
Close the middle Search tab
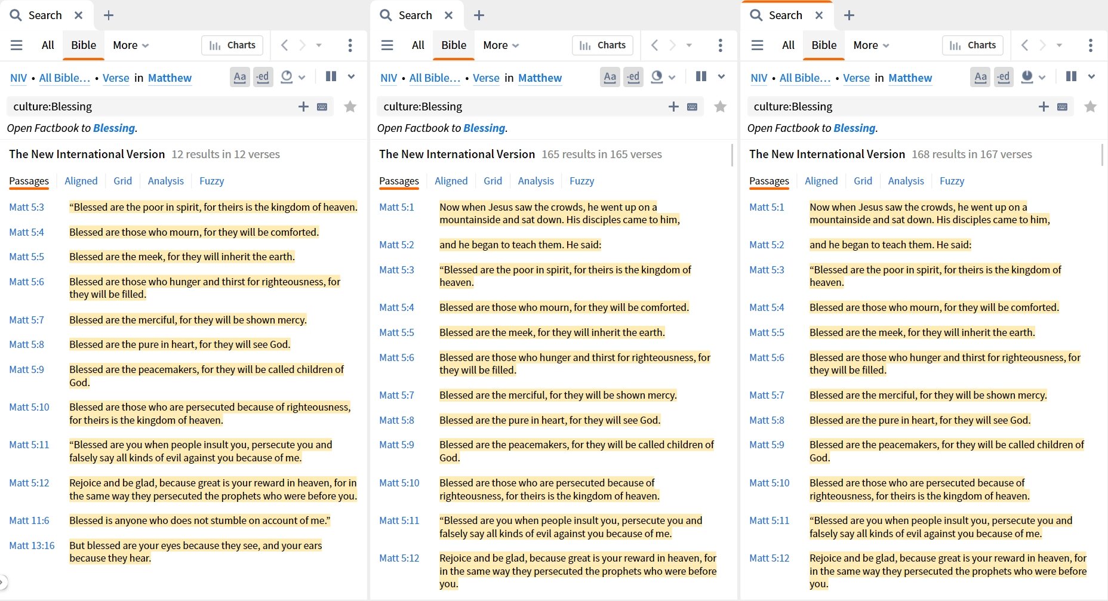coord(448,16)
